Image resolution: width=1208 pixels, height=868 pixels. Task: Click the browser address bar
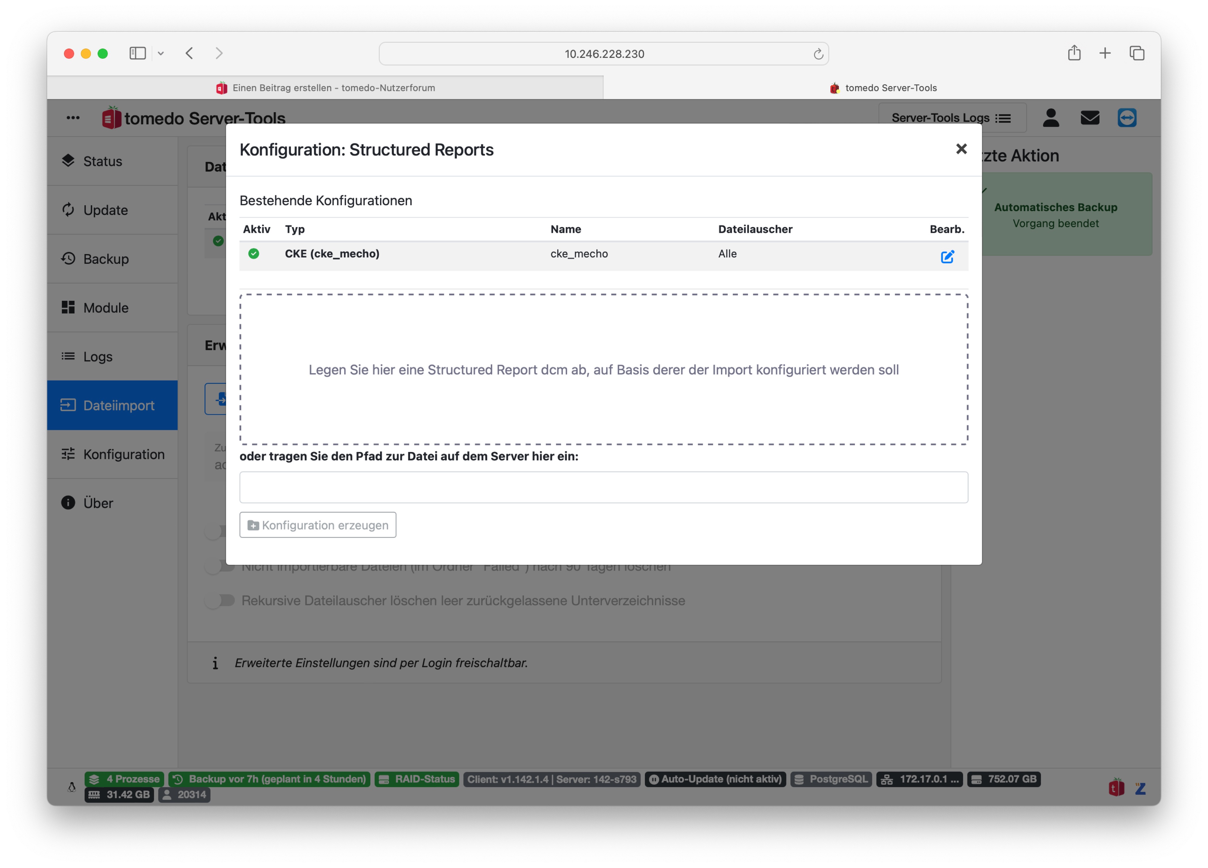pos(603,54)
